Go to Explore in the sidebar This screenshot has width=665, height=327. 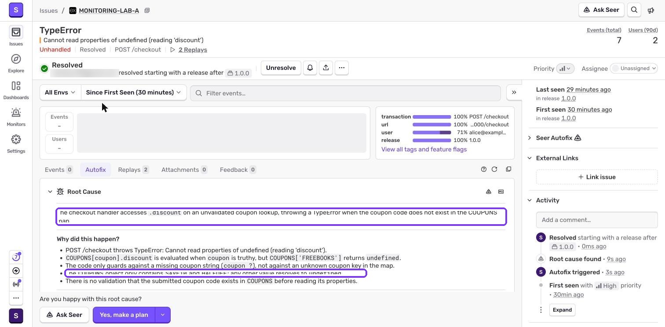[16, 63]
